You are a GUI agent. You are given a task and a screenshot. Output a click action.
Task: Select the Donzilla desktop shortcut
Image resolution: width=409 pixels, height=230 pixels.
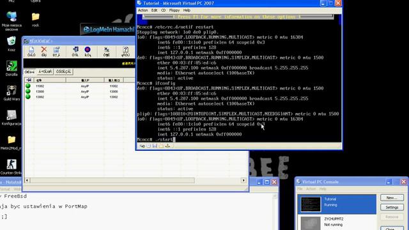point(12,68)
